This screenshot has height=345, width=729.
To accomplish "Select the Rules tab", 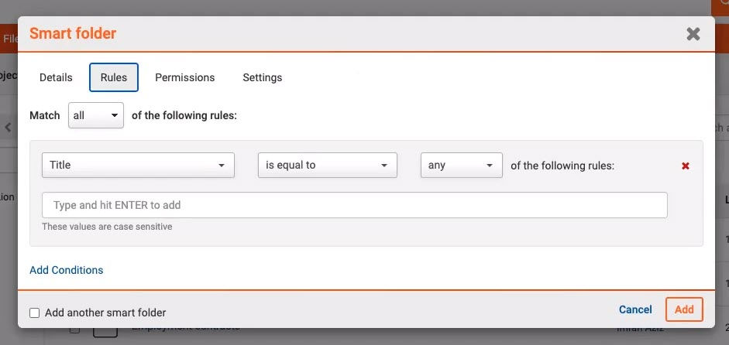I will (x=114, y=77).
